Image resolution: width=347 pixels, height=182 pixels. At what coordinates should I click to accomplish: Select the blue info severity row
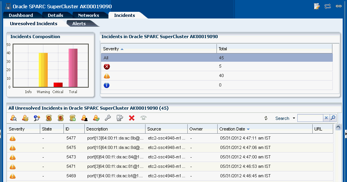click(x=216, y=85)
